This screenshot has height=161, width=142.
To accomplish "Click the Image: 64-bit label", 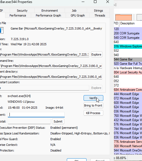I will pos(54,108).
